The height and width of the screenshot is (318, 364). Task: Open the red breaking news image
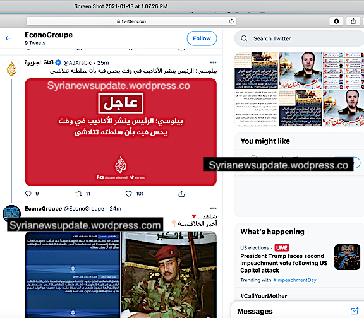[121, 132]
